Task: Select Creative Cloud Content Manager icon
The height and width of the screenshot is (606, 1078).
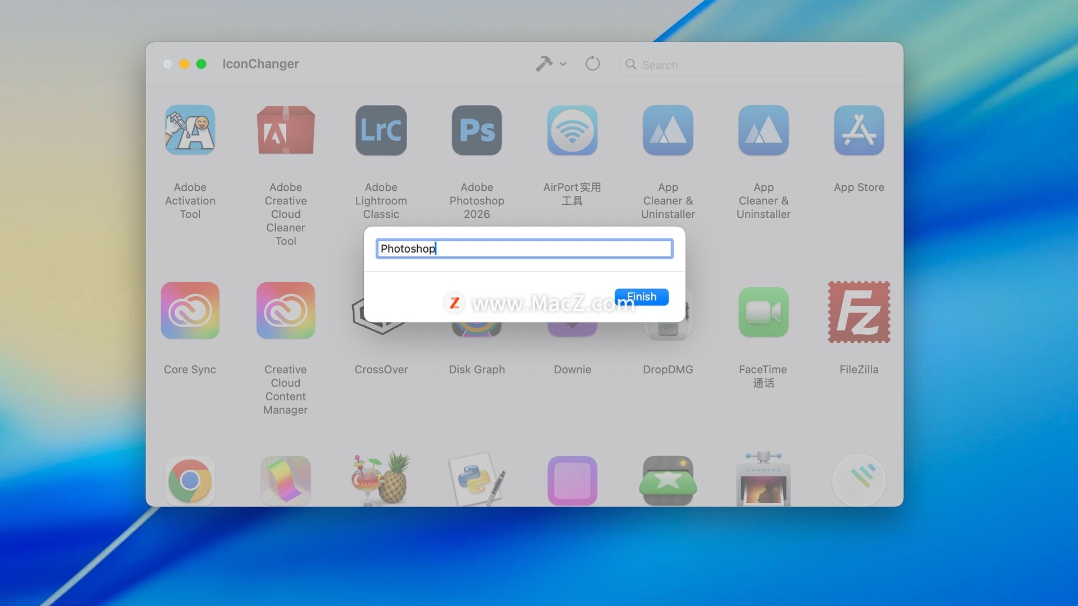Action: tap(285, 311)
